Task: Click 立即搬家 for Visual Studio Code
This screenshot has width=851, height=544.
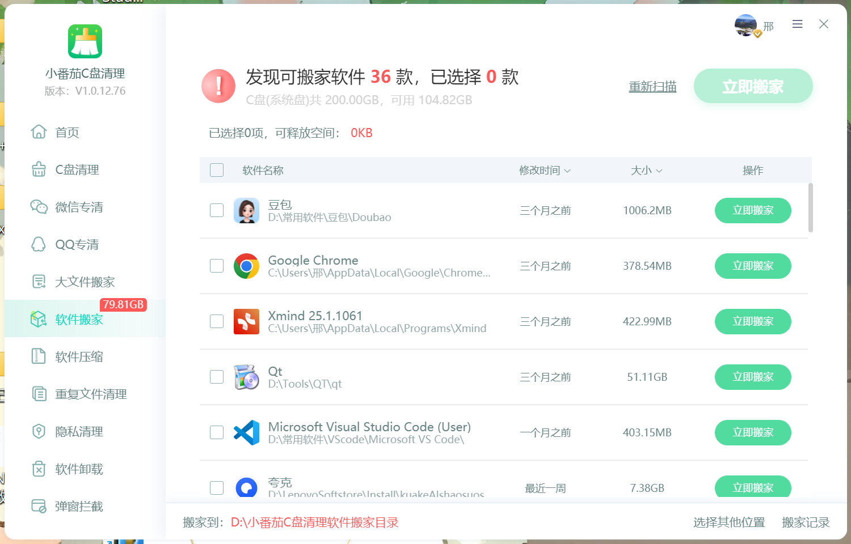Action: tap(753, 432)
